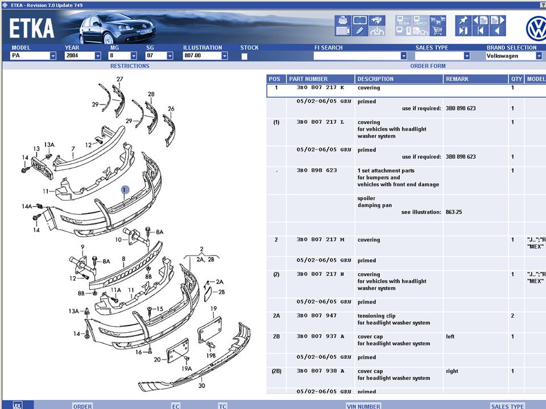Select part number 3B0 898 623 row
The width and height of the screenshot is (546, 409).
pyautogui.click(x=317, y=170)
